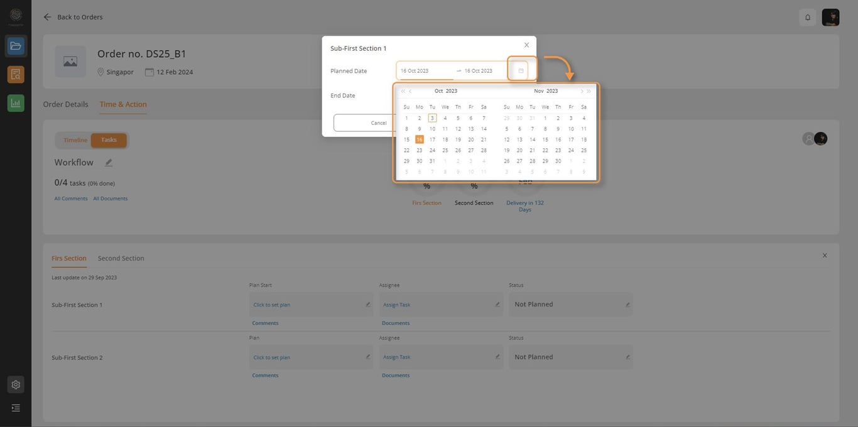Open Documents for Sub-First Section 1
Image resolution: width=858 pixels, height=427 pixels.
pyautogui.click(x=396, y=323)
